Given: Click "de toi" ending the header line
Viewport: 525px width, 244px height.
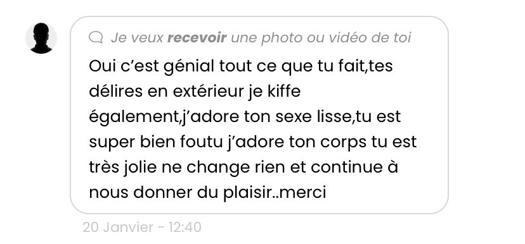Looking at the screenshot, I should point(389,38).
